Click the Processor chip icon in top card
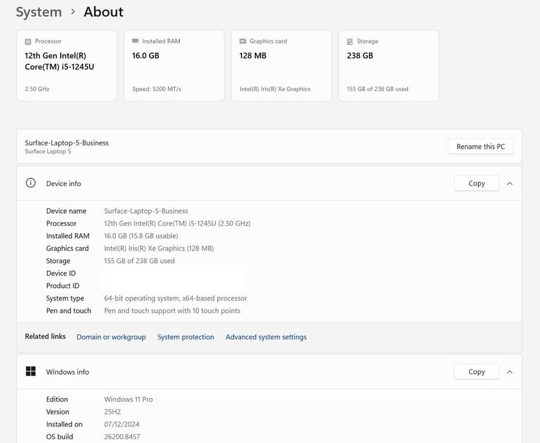 28,42
